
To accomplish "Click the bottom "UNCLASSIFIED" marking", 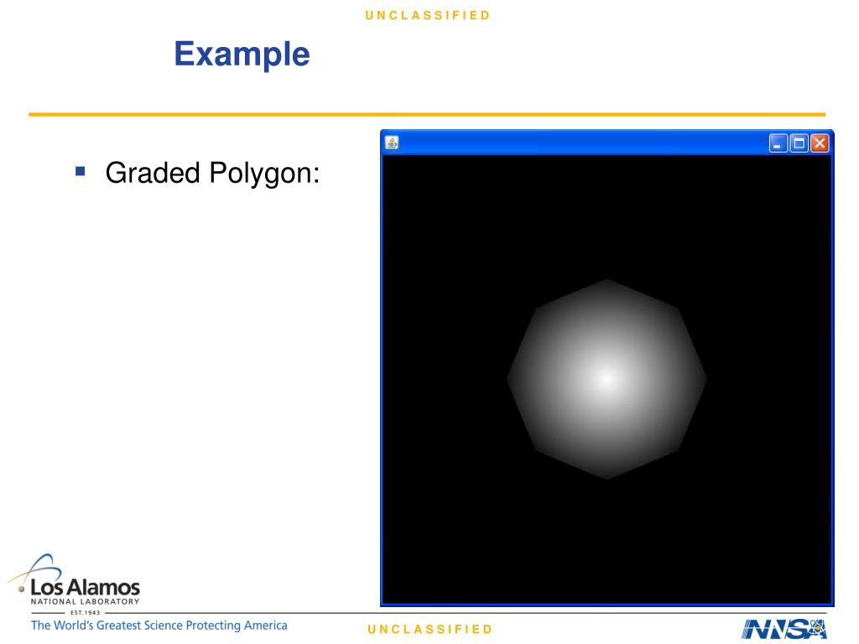I will [x=430, y=629].
